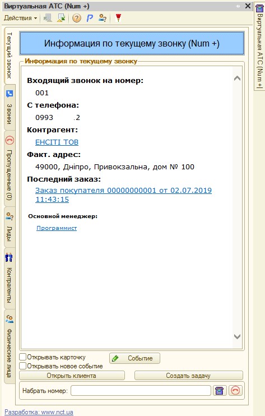Click the scroll down arrow in call info

237,336
